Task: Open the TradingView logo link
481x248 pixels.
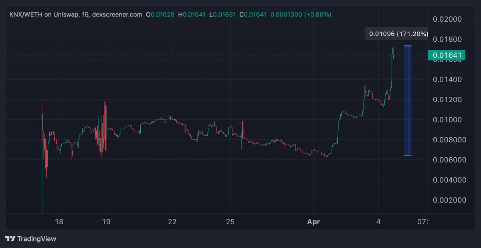Action: tap(31, 239)
